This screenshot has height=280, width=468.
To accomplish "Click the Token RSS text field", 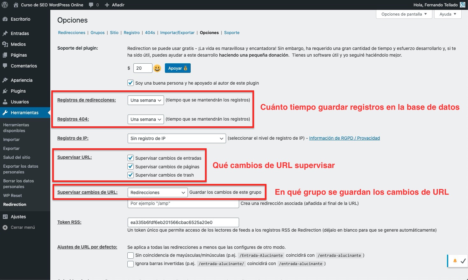I will (183, 222).
